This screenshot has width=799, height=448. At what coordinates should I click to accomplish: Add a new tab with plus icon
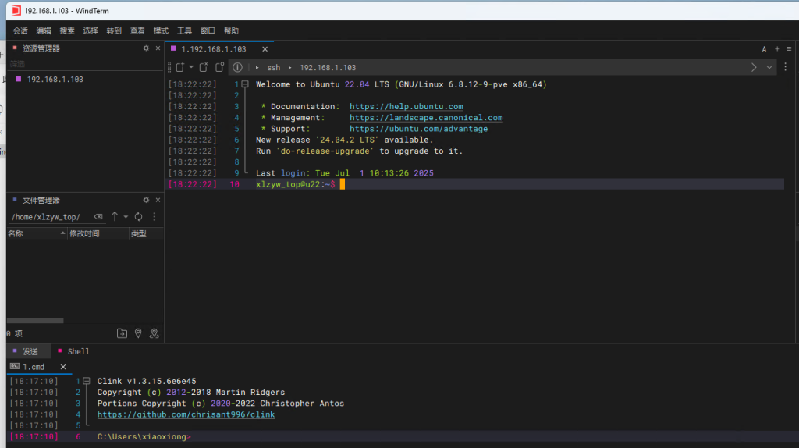(x=777, y=49)
